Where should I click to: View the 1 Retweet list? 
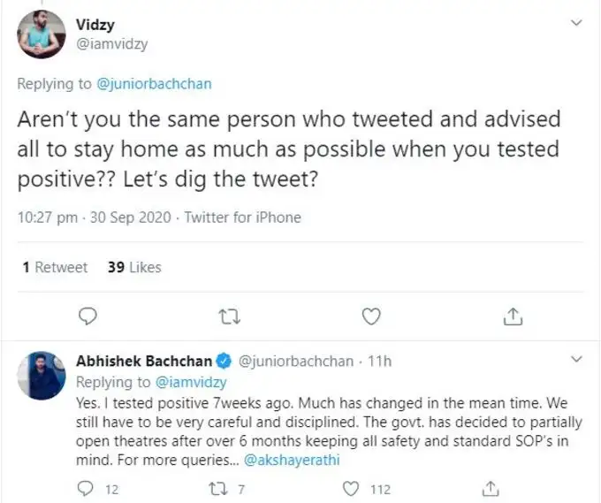55,267
